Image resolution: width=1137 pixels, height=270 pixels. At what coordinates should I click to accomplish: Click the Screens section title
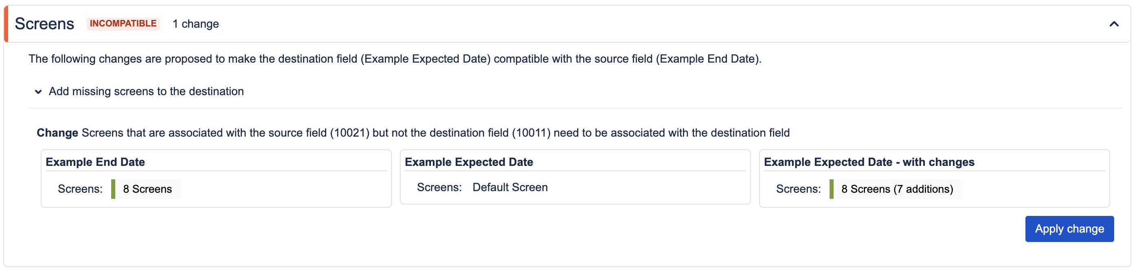[x=44, y=24]
